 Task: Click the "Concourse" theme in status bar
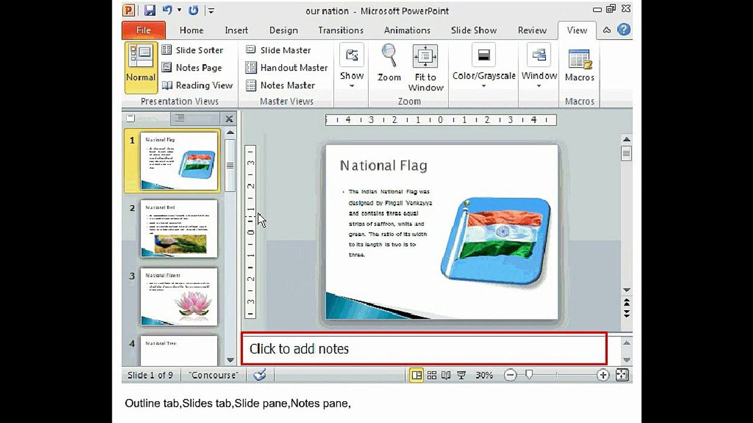click(x=214, y=375)
